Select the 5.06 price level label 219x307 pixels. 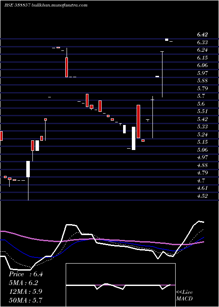click(202, 150)
